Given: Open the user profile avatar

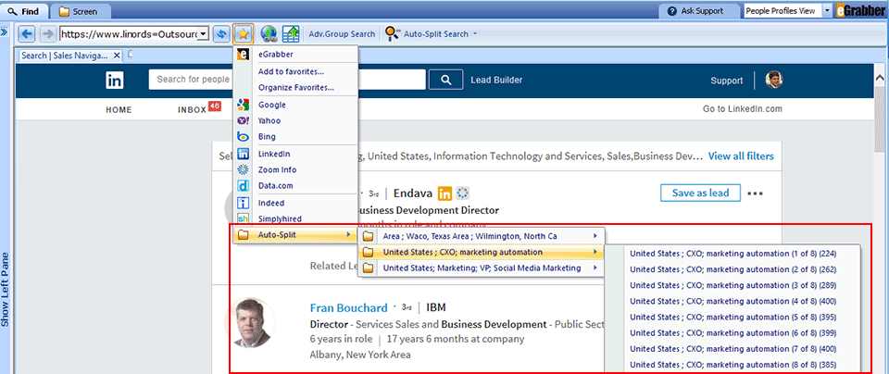Looking at the screenshot, I should tap(774, 80).
